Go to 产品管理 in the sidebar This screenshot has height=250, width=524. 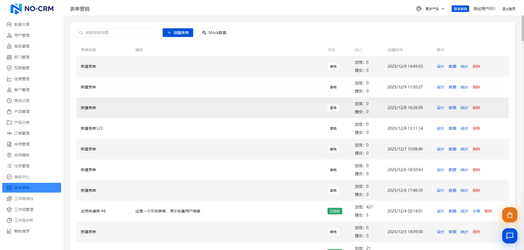[22, 112]
